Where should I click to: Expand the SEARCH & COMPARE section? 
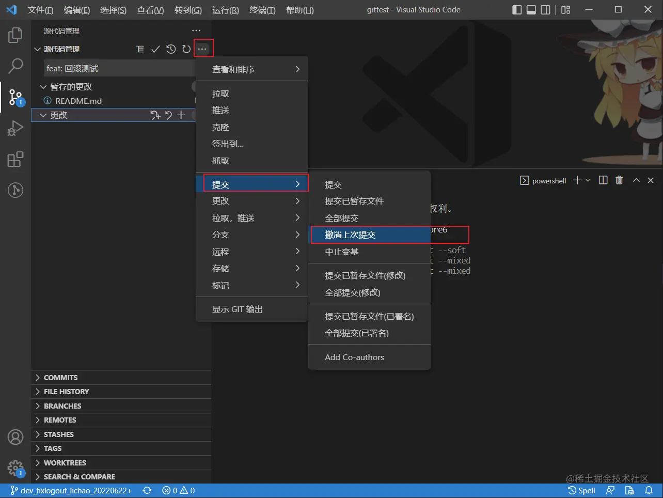(x=121, y=477)
